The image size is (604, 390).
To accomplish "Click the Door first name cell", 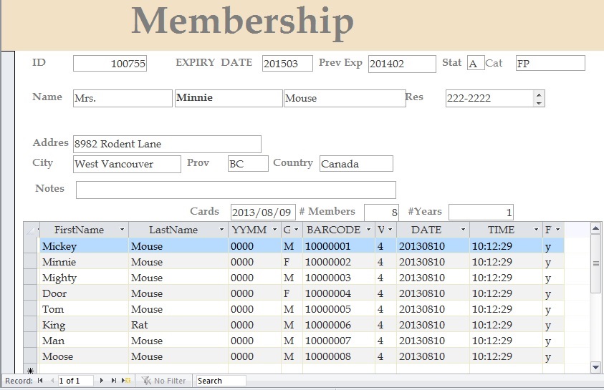I will tap(84, 293).
